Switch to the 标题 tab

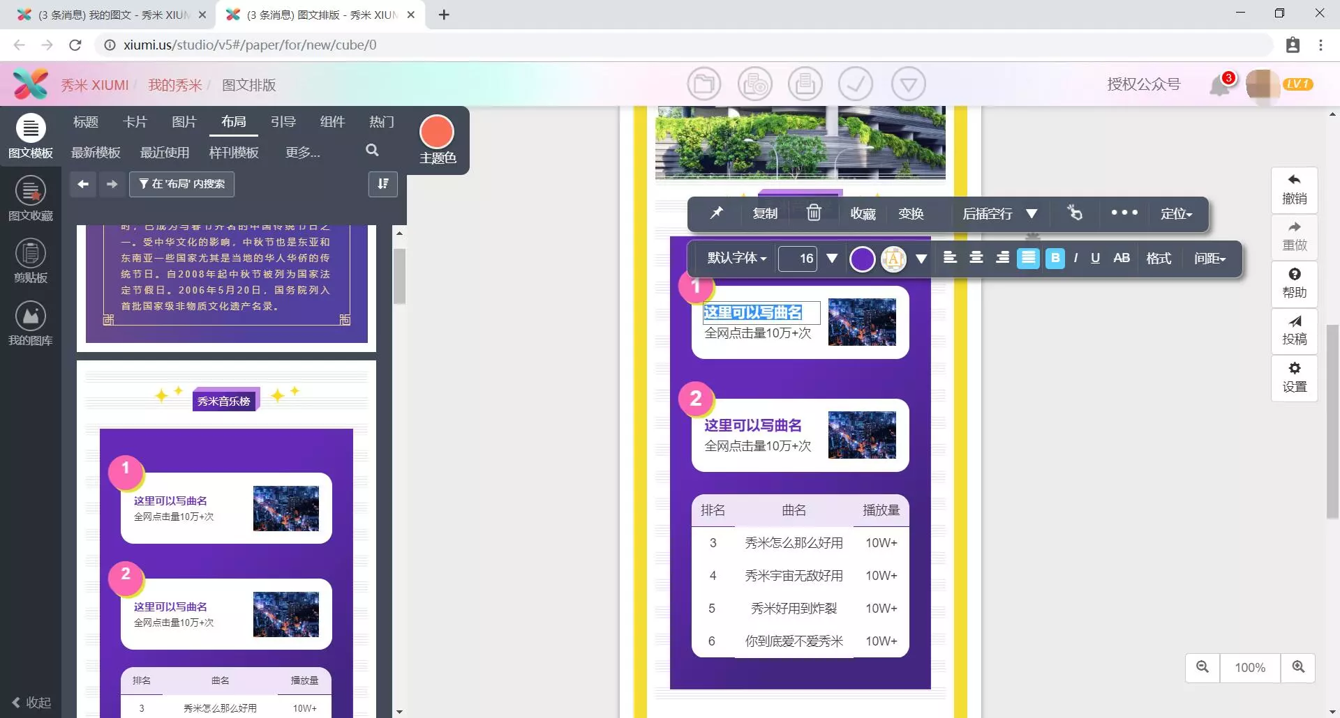point(86,122)
